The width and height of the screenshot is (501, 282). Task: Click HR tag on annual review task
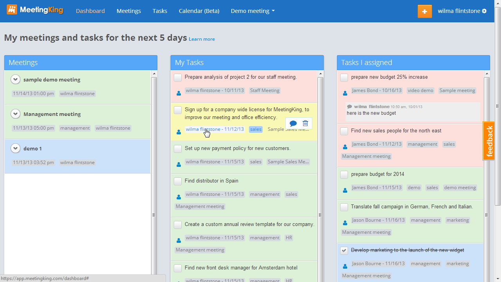(x=288, y=238)
